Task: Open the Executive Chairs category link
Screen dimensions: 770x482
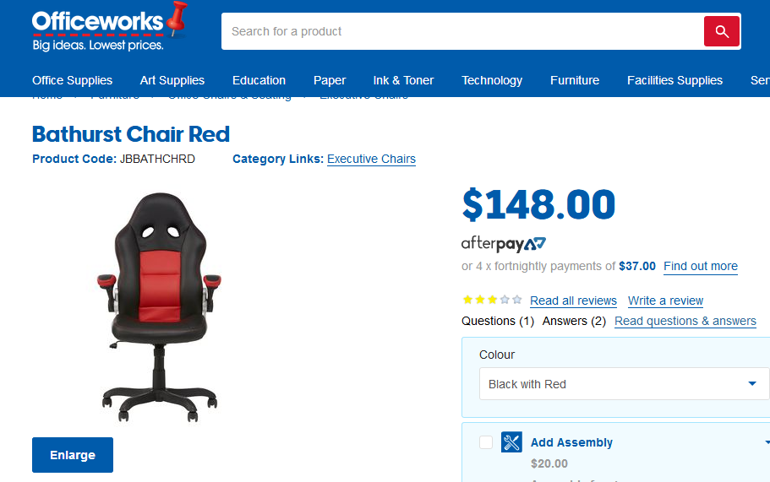Action: pyautogui.click(x=371, y=159)
